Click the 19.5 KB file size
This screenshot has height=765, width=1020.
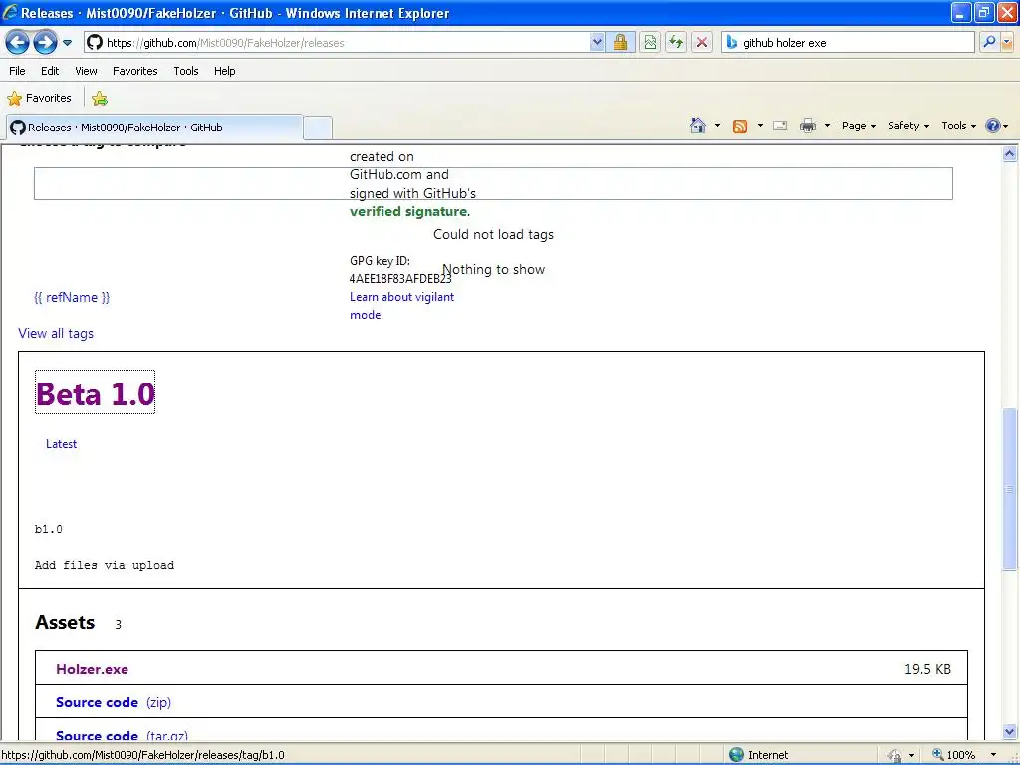click(x=927, y=669)
